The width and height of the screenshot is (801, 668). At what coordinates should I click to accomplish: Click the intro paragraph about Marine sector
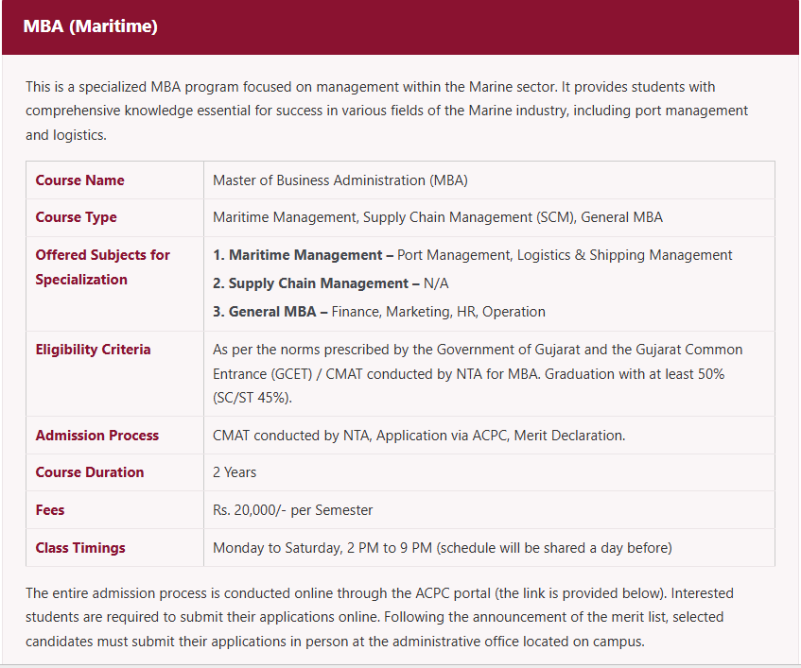387,111
